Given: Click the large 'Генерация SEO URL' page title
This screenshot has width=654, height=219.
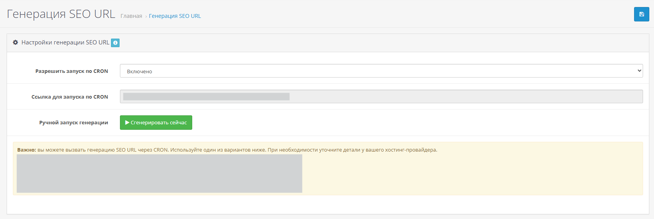Looking at the screenshot, I should tap(61, 14).
